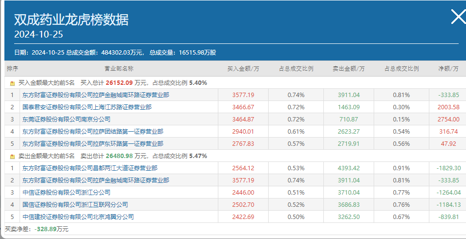Close the 双成药业龙虎榜数据 popup
The image size is (466, 239).
click(458, 17)
